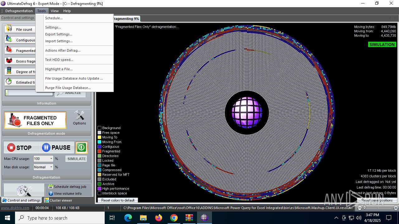Open Google Chrome from taskbar

pyautogui.click(x=174, y=218)
